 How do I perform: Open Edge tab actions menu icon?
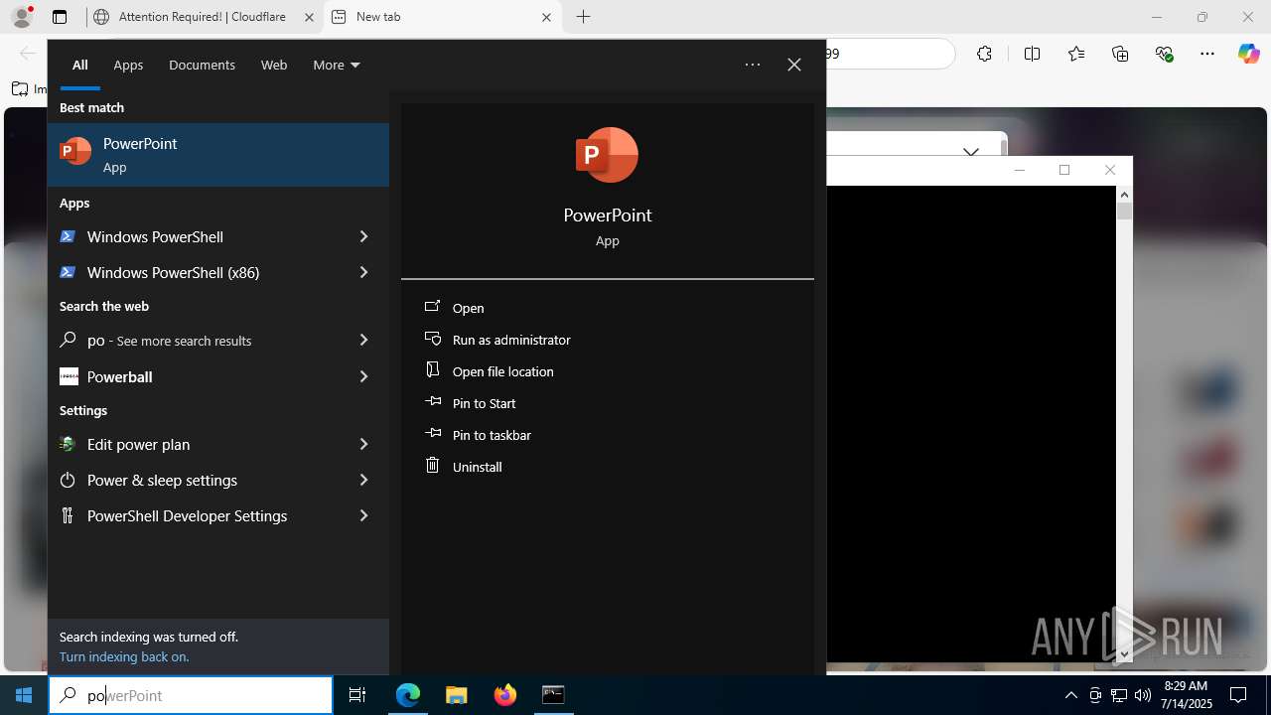(x=60, y=17)
